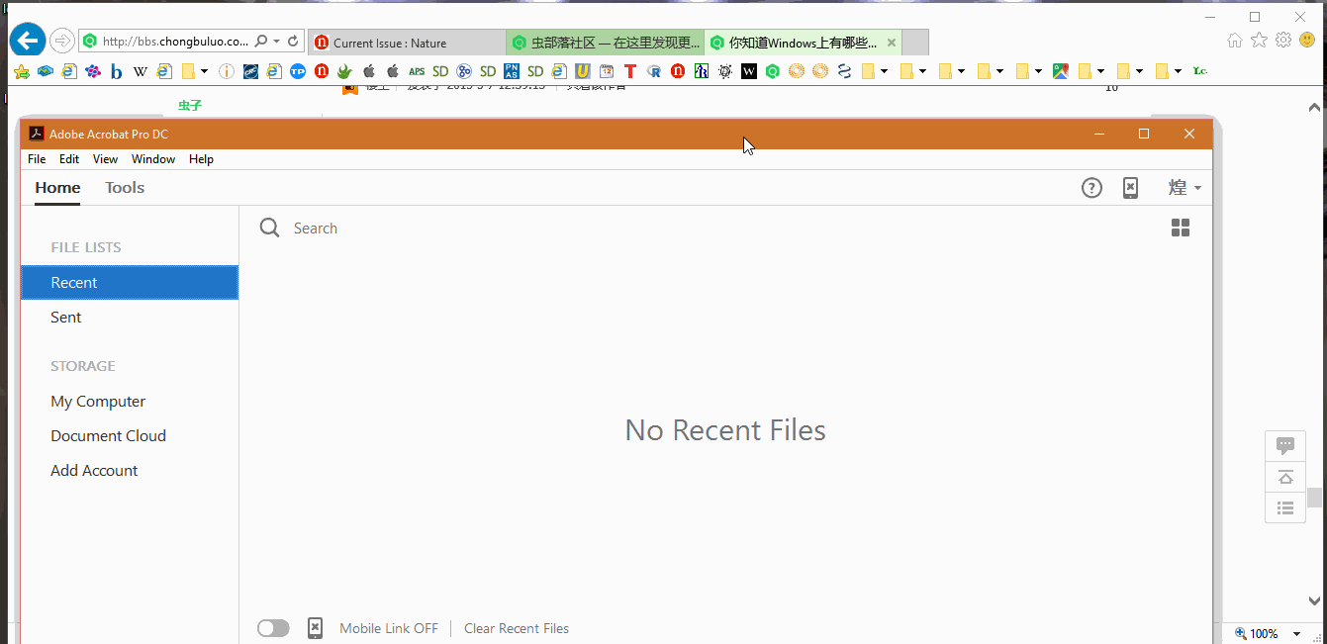
Task: Click the magnifier icon beside Search
Action: pos(269,229)
